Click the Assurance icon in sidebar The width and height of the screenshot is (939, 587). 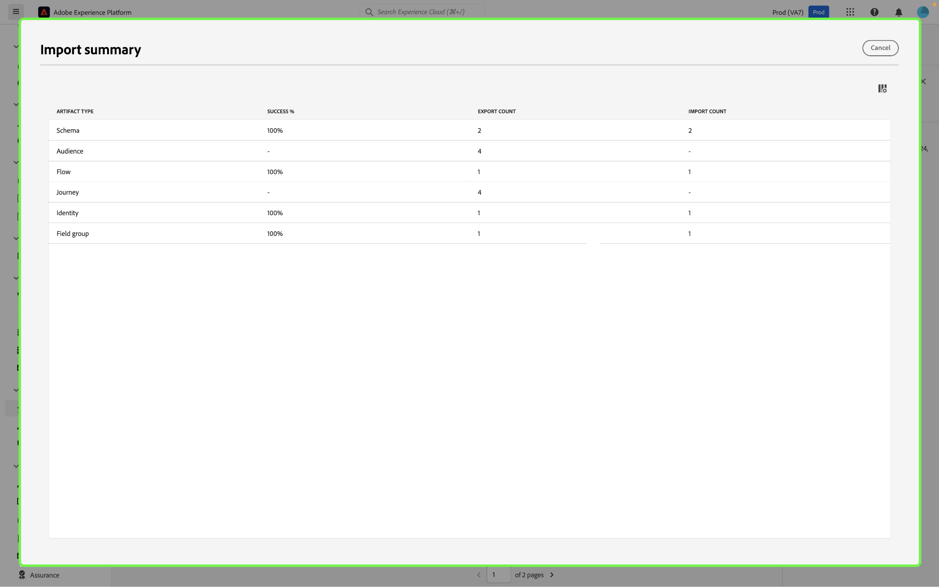pyautogui.click(x=22, y=575)
